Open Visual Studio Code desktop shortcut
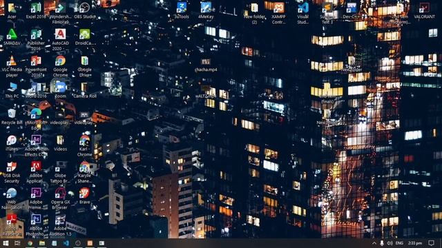Image resolution: width=442 pixels, height=248 pixels. pos(302,13)
